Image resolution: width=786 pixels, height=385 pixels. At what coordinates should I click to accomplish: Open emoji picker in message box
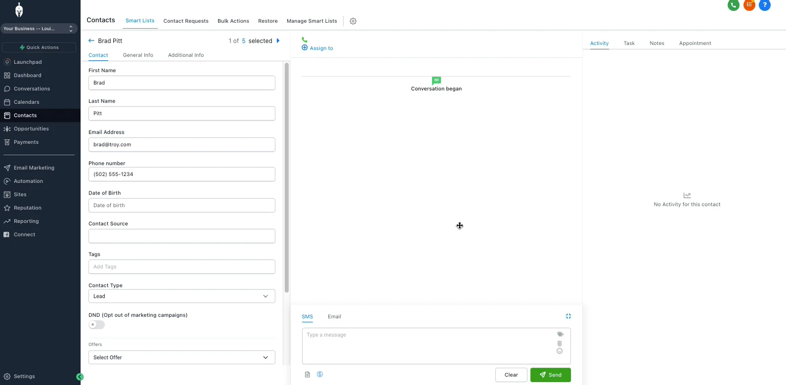pyautogui.click(x=560, y=351)
